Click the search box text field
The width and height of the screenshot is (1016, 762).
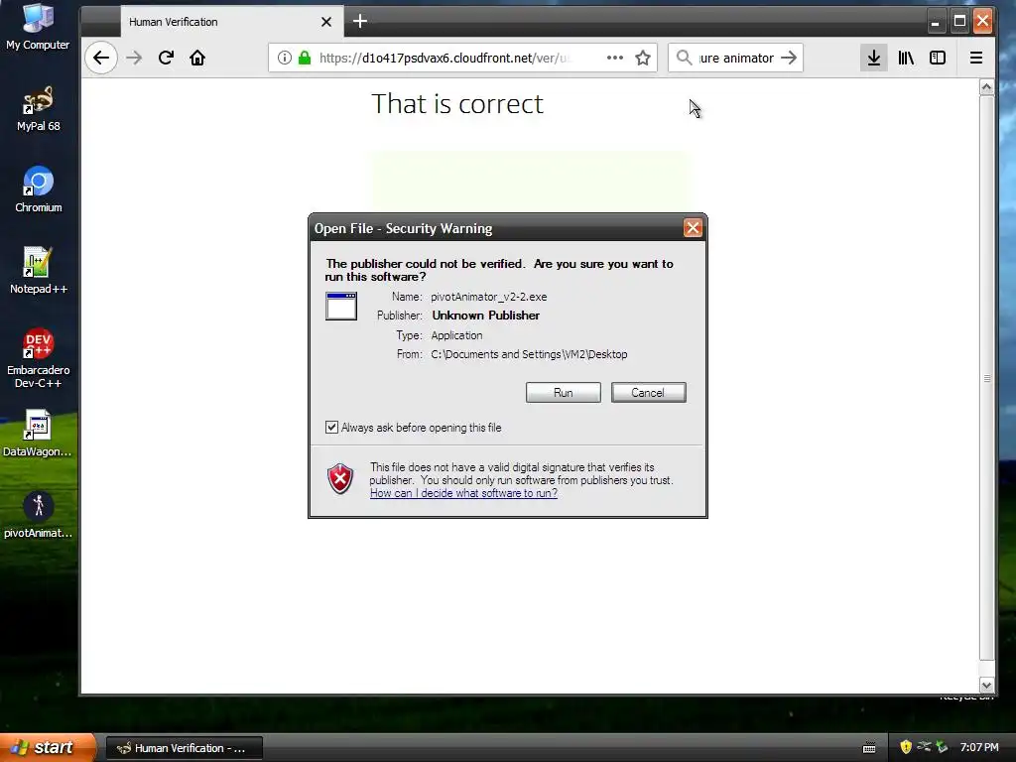coord(736,58)
